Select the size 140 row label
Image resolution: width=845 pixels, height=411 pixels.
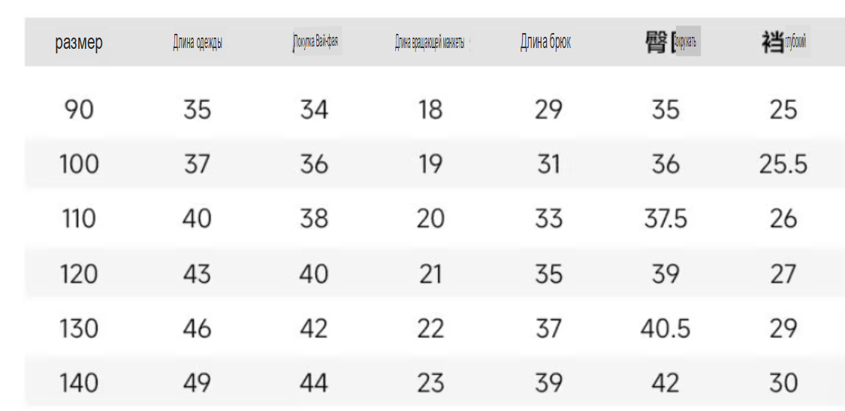[x=79, y=383]
